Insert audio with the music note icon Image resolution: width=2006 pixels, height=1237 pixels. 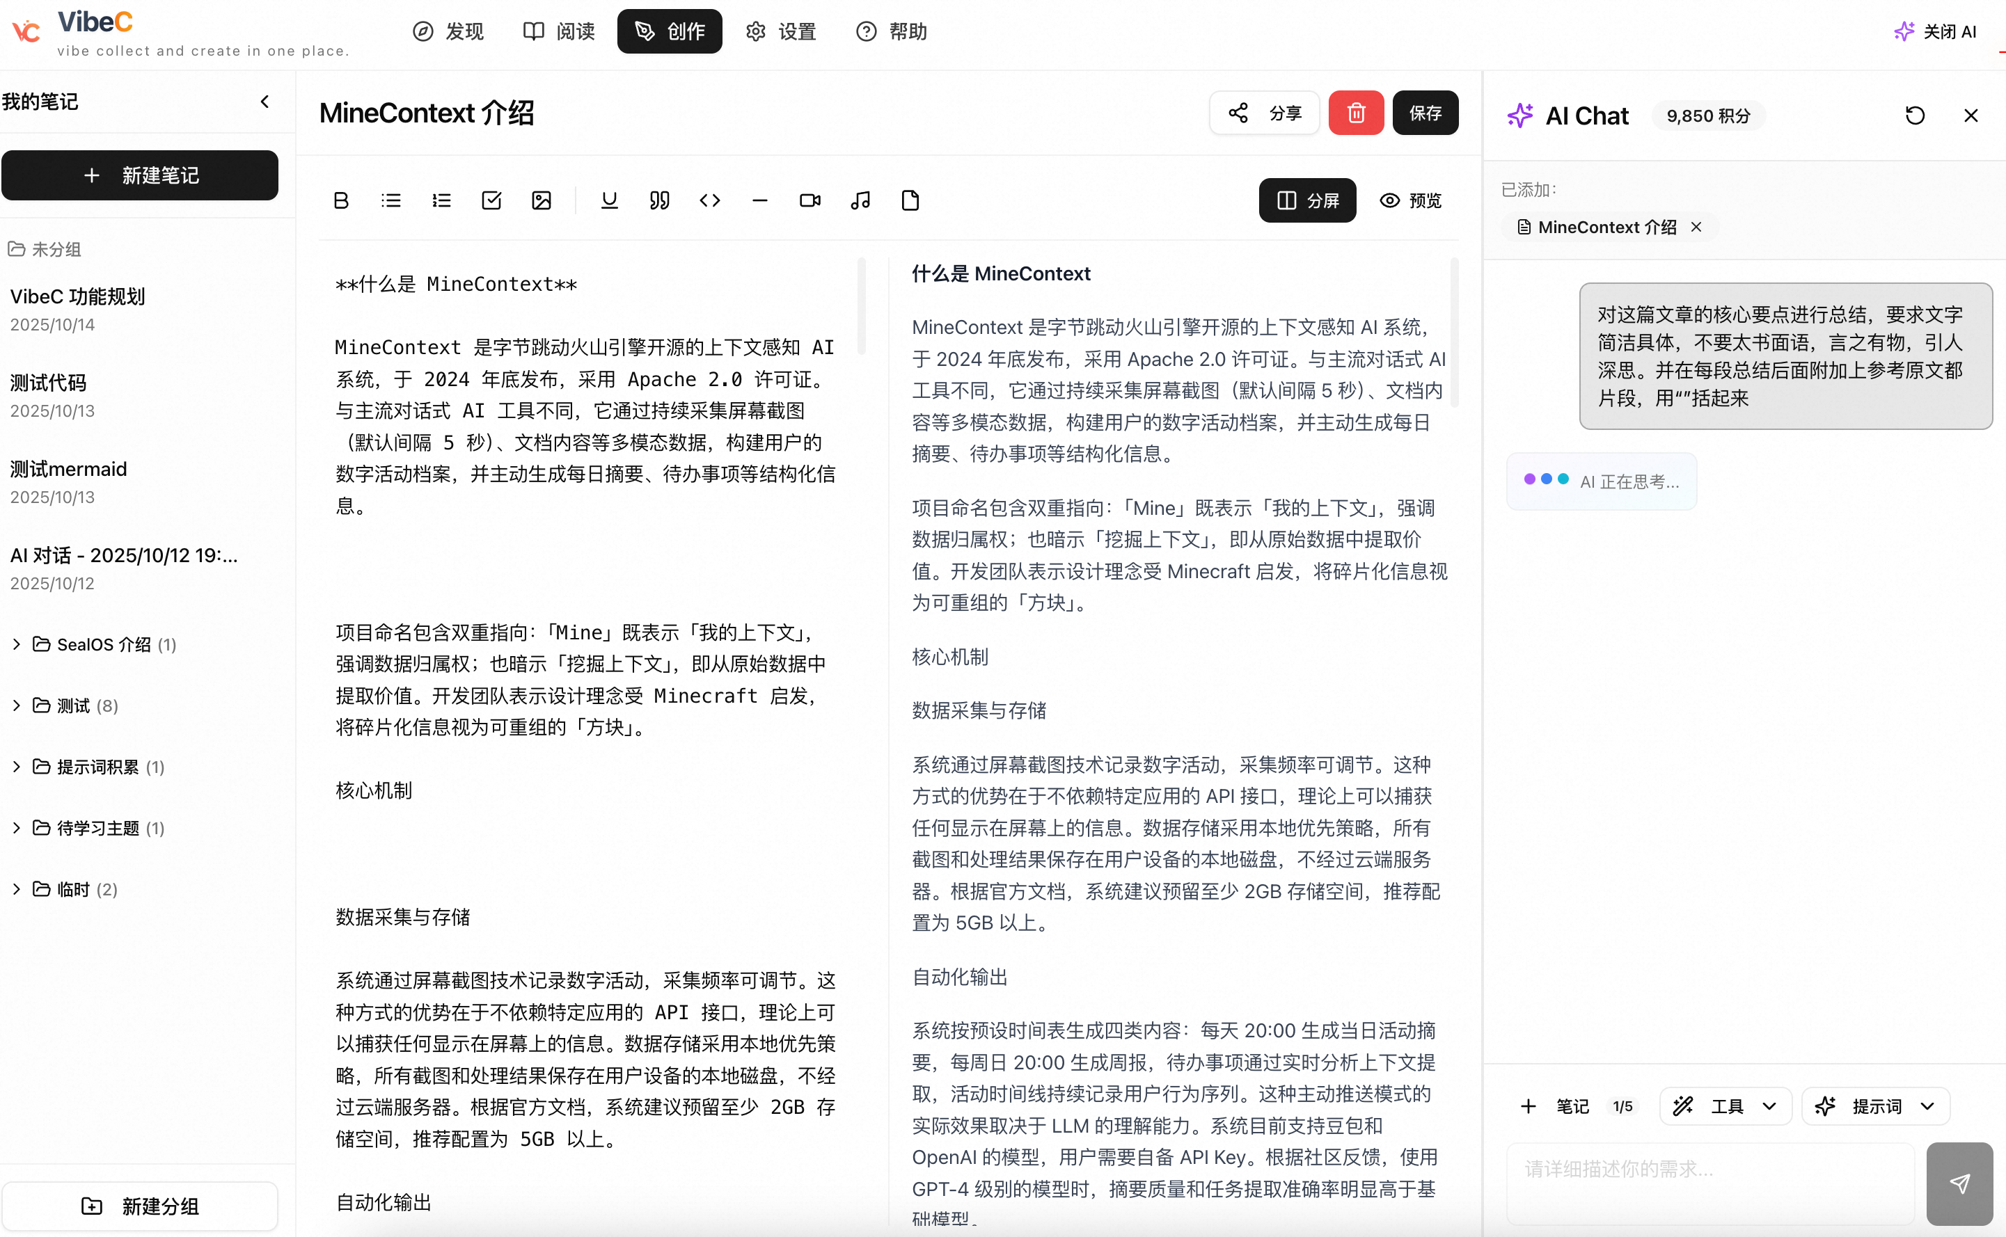(x=860, y=200)
